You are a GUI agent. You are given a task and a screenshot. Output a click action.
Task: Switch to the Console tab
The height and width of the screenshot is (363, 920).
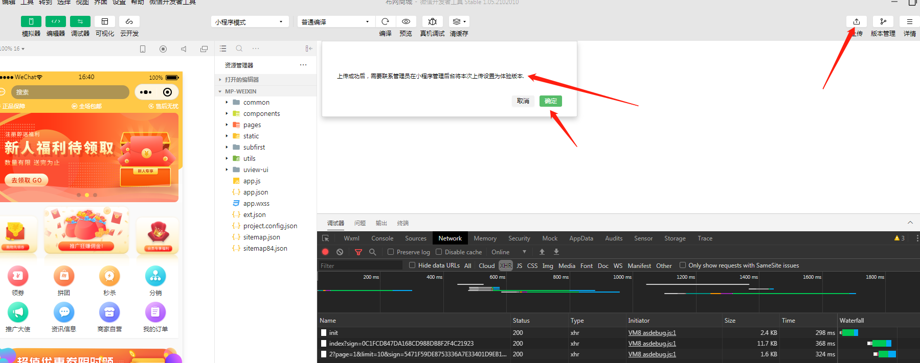pos(382,238)
